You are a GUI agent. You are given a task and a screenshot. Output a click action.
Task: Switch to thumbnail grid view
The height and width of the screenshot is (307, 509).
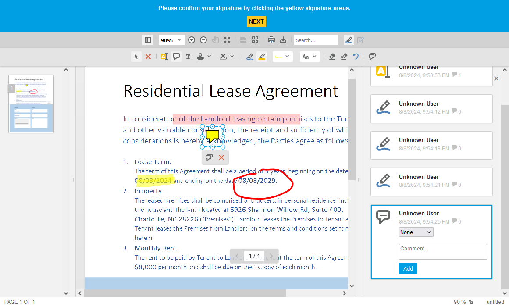255,40
